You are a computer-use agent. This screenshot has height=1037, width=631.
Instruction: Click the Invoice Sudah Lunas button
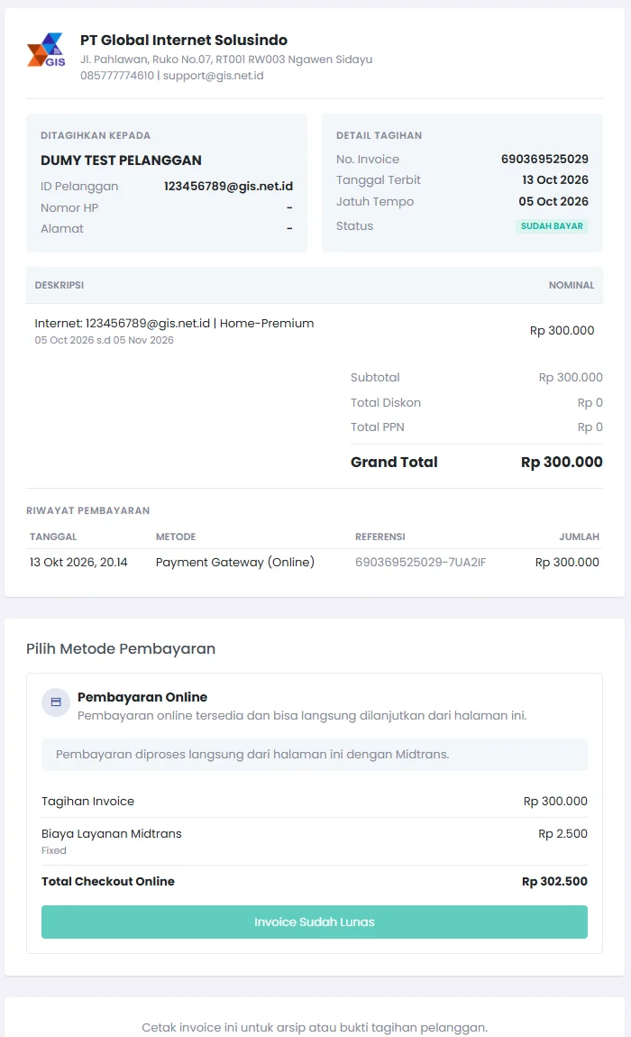coord(315,922)
